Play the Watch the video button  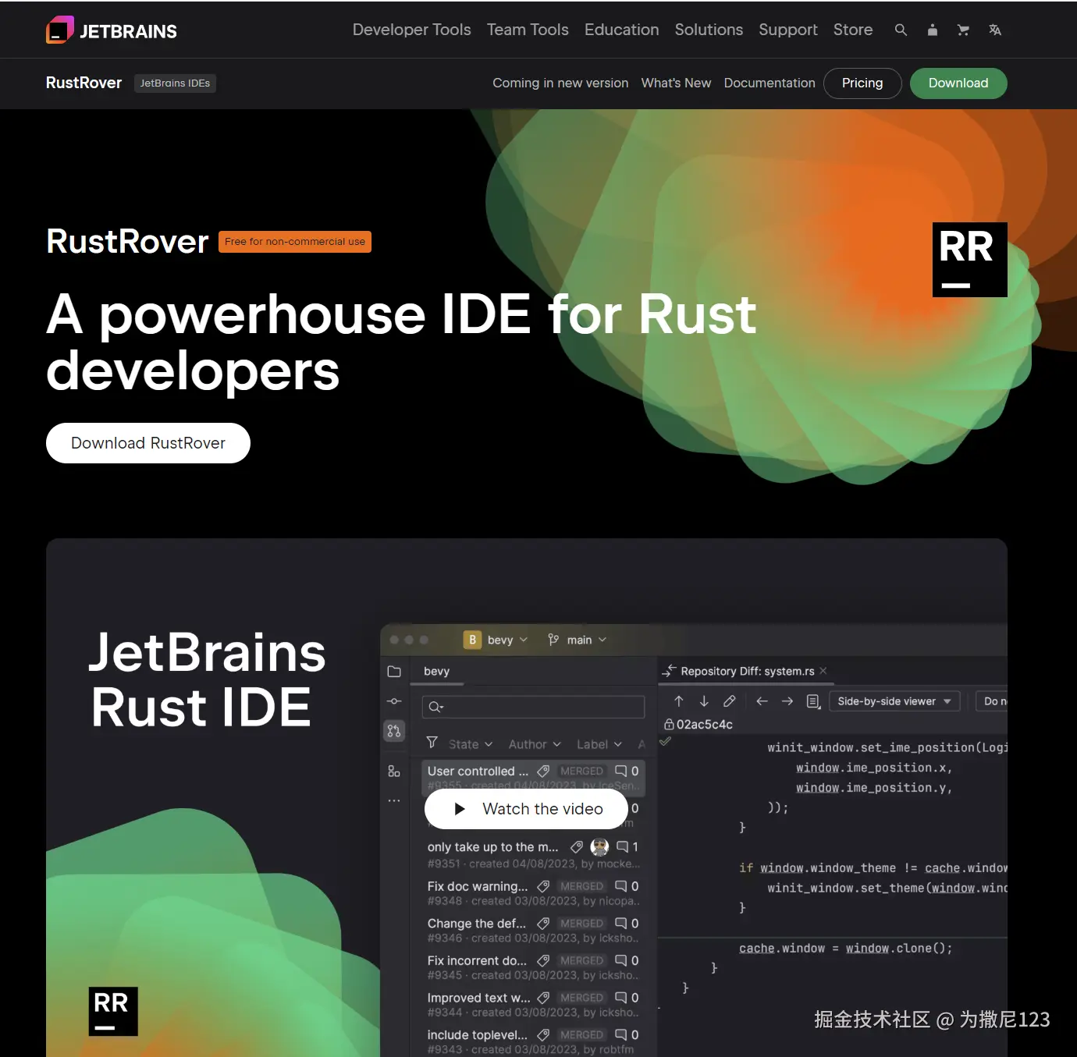[527, 809]
